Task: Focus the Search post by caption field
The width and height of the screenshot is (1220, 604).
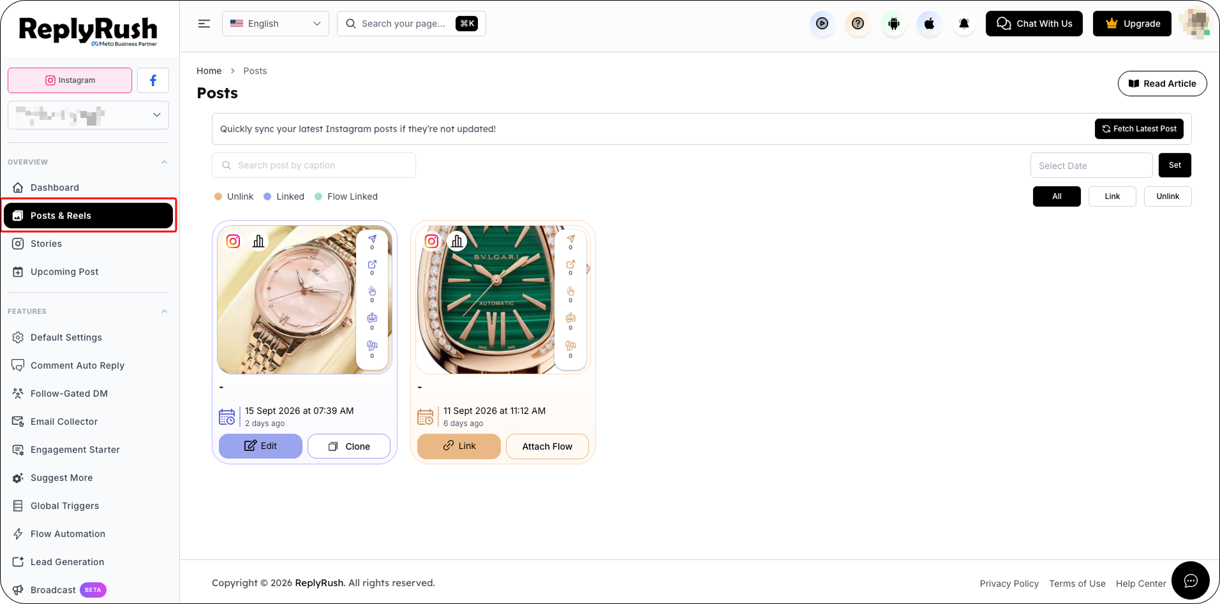Action: pyautogui.click(x=314, y=165)
